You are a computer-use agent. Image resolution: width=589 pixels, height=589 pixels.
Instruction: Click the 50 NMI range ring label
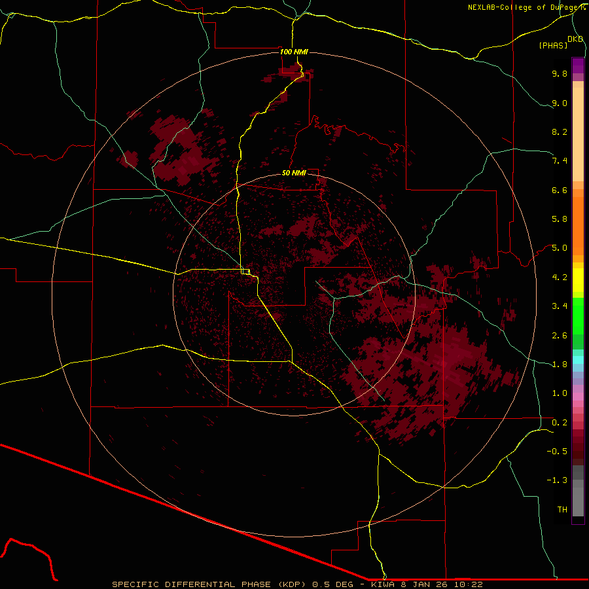click(294, 173)
